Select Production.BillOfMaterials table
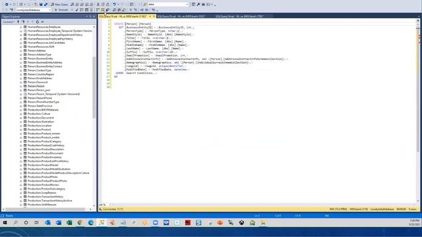The height and width of the screenshot is (237, 422). pos(43,110)
